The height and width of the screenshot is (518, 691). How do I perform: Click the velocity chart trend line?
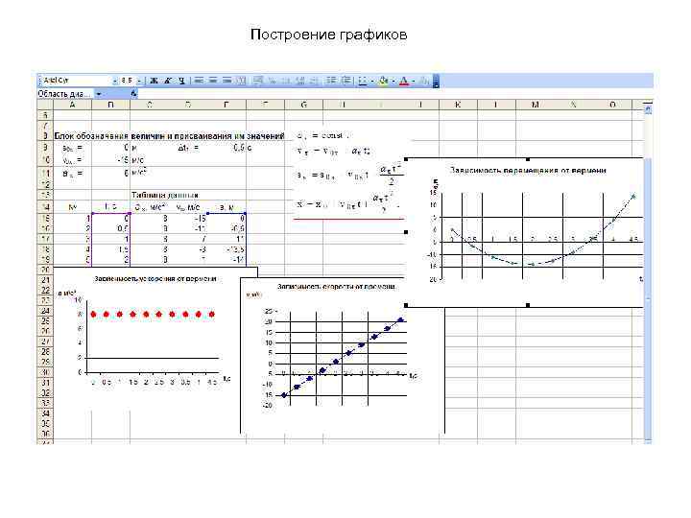click(x=342, y=357)
